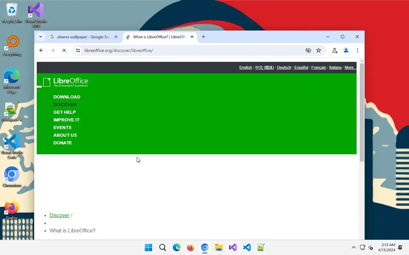Select Notepad++ desktop shortcut

[x=12, y=112]
